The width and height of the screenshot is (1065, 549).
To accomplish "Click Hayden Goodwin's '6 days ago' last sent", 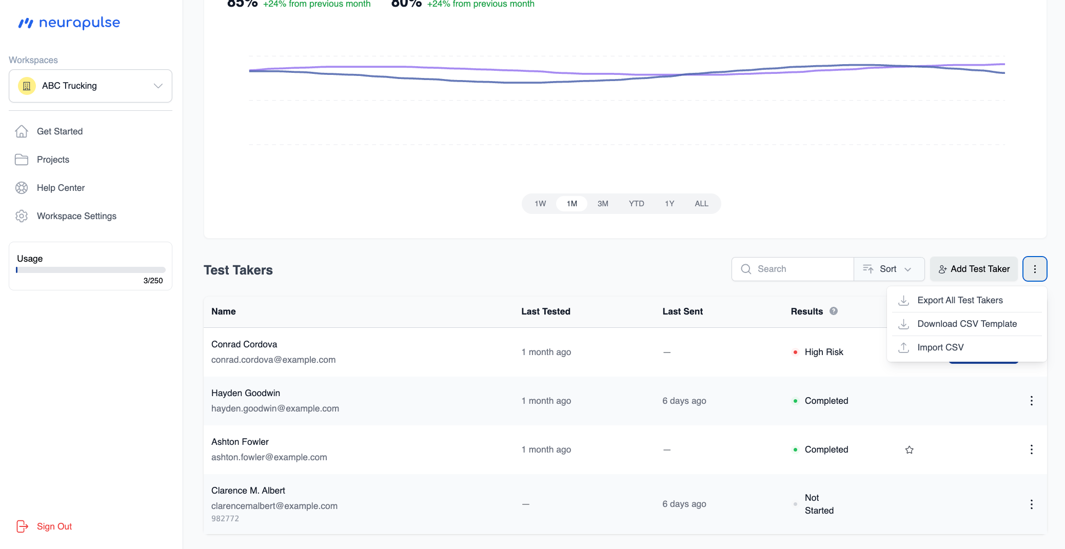I will tap(684, 401).
